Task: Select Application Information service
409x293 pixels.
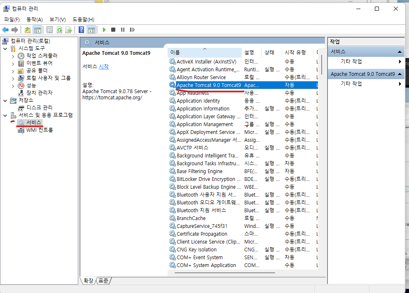Action: coord(243,108)
